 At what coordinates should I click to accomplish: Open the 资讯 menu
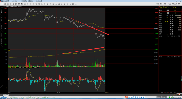point(165,4)
